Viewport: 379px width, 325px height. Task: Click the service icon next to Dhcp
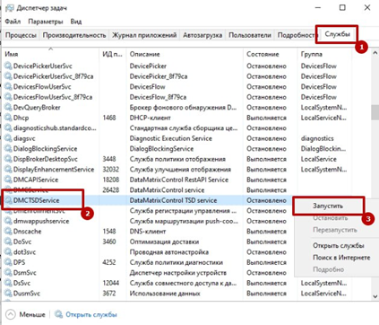(8, 118)
